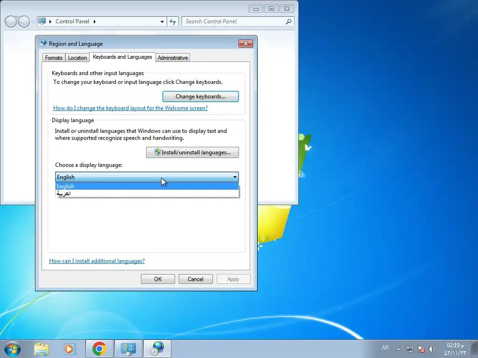Open the network status tray icon
The image size is (478, 358).
tap(410, 349)
